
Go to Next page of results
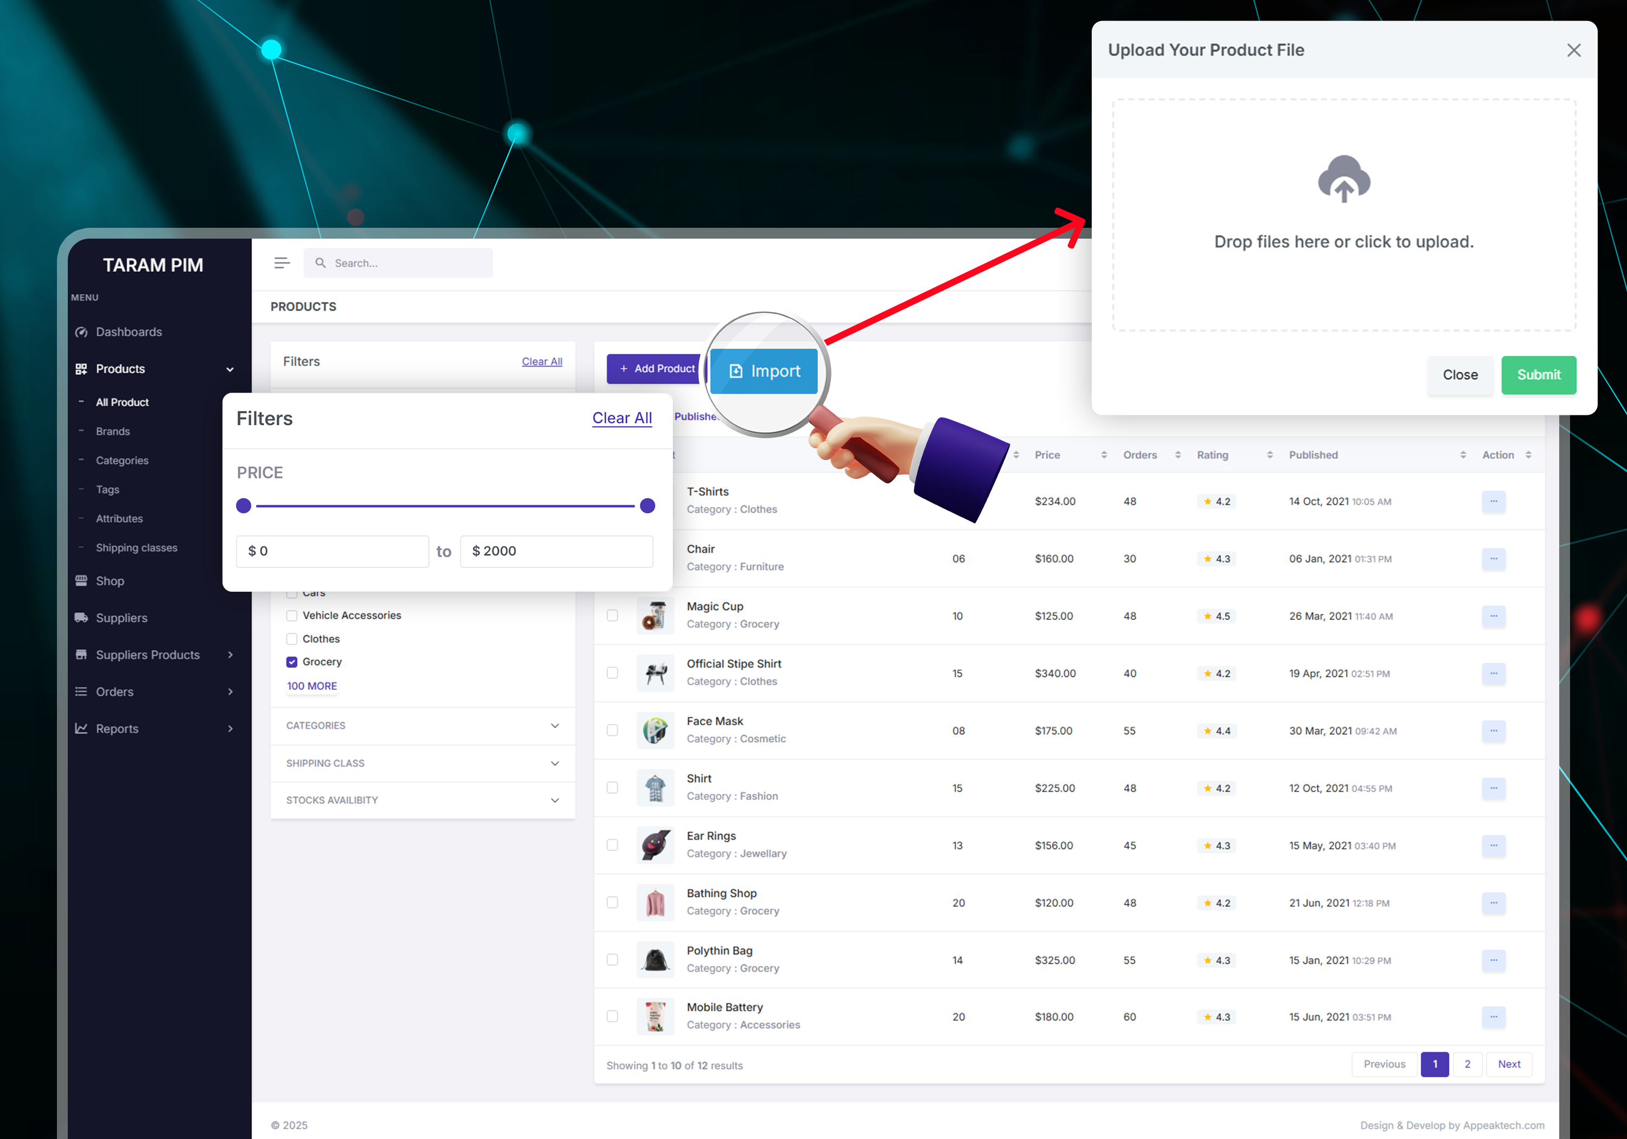(1509, 1064)
